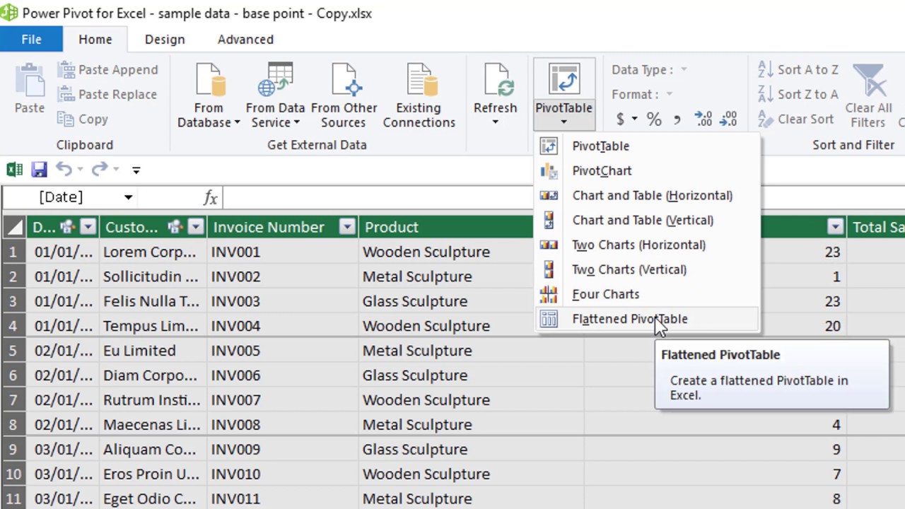Open the Customer column filter dropdown
The image size is (905, 509).
pos(196,227)
